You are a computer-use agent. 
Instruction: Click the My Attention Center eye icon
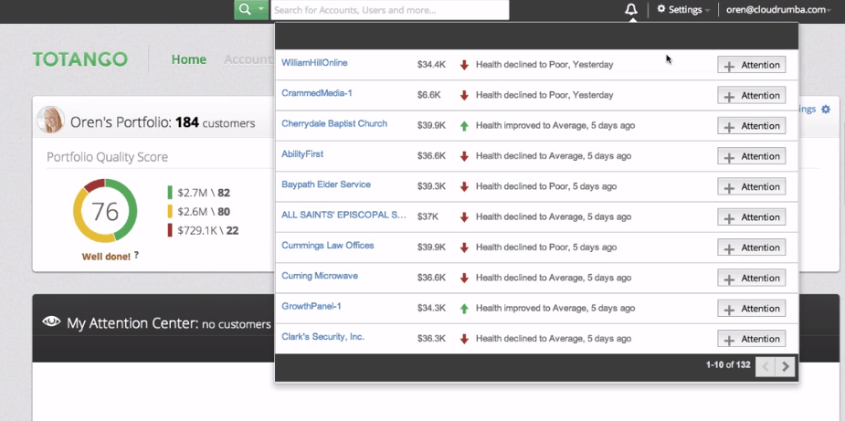pyautogui.click(x=51, y=321)
